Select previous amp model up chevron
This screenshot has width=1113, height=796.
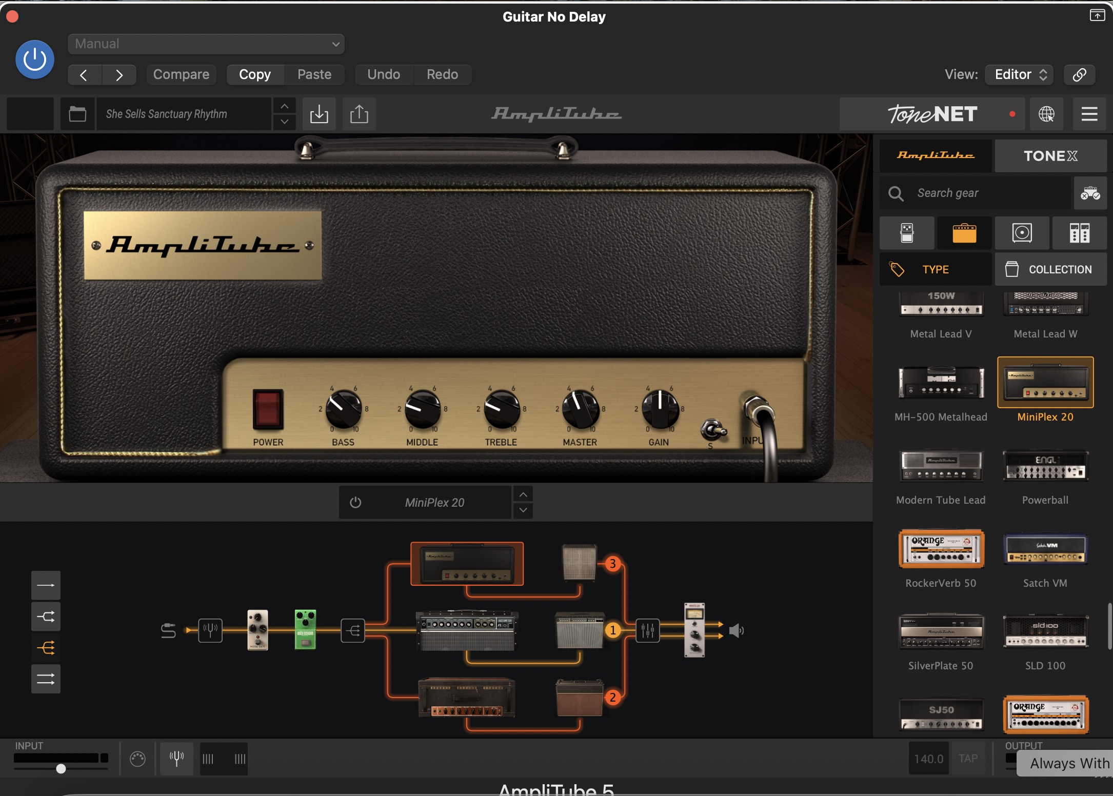(x=523, y=494)
